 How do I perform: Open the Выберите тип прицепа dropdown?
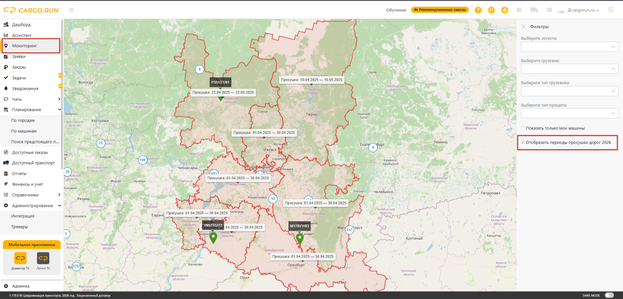coord(569,113)
